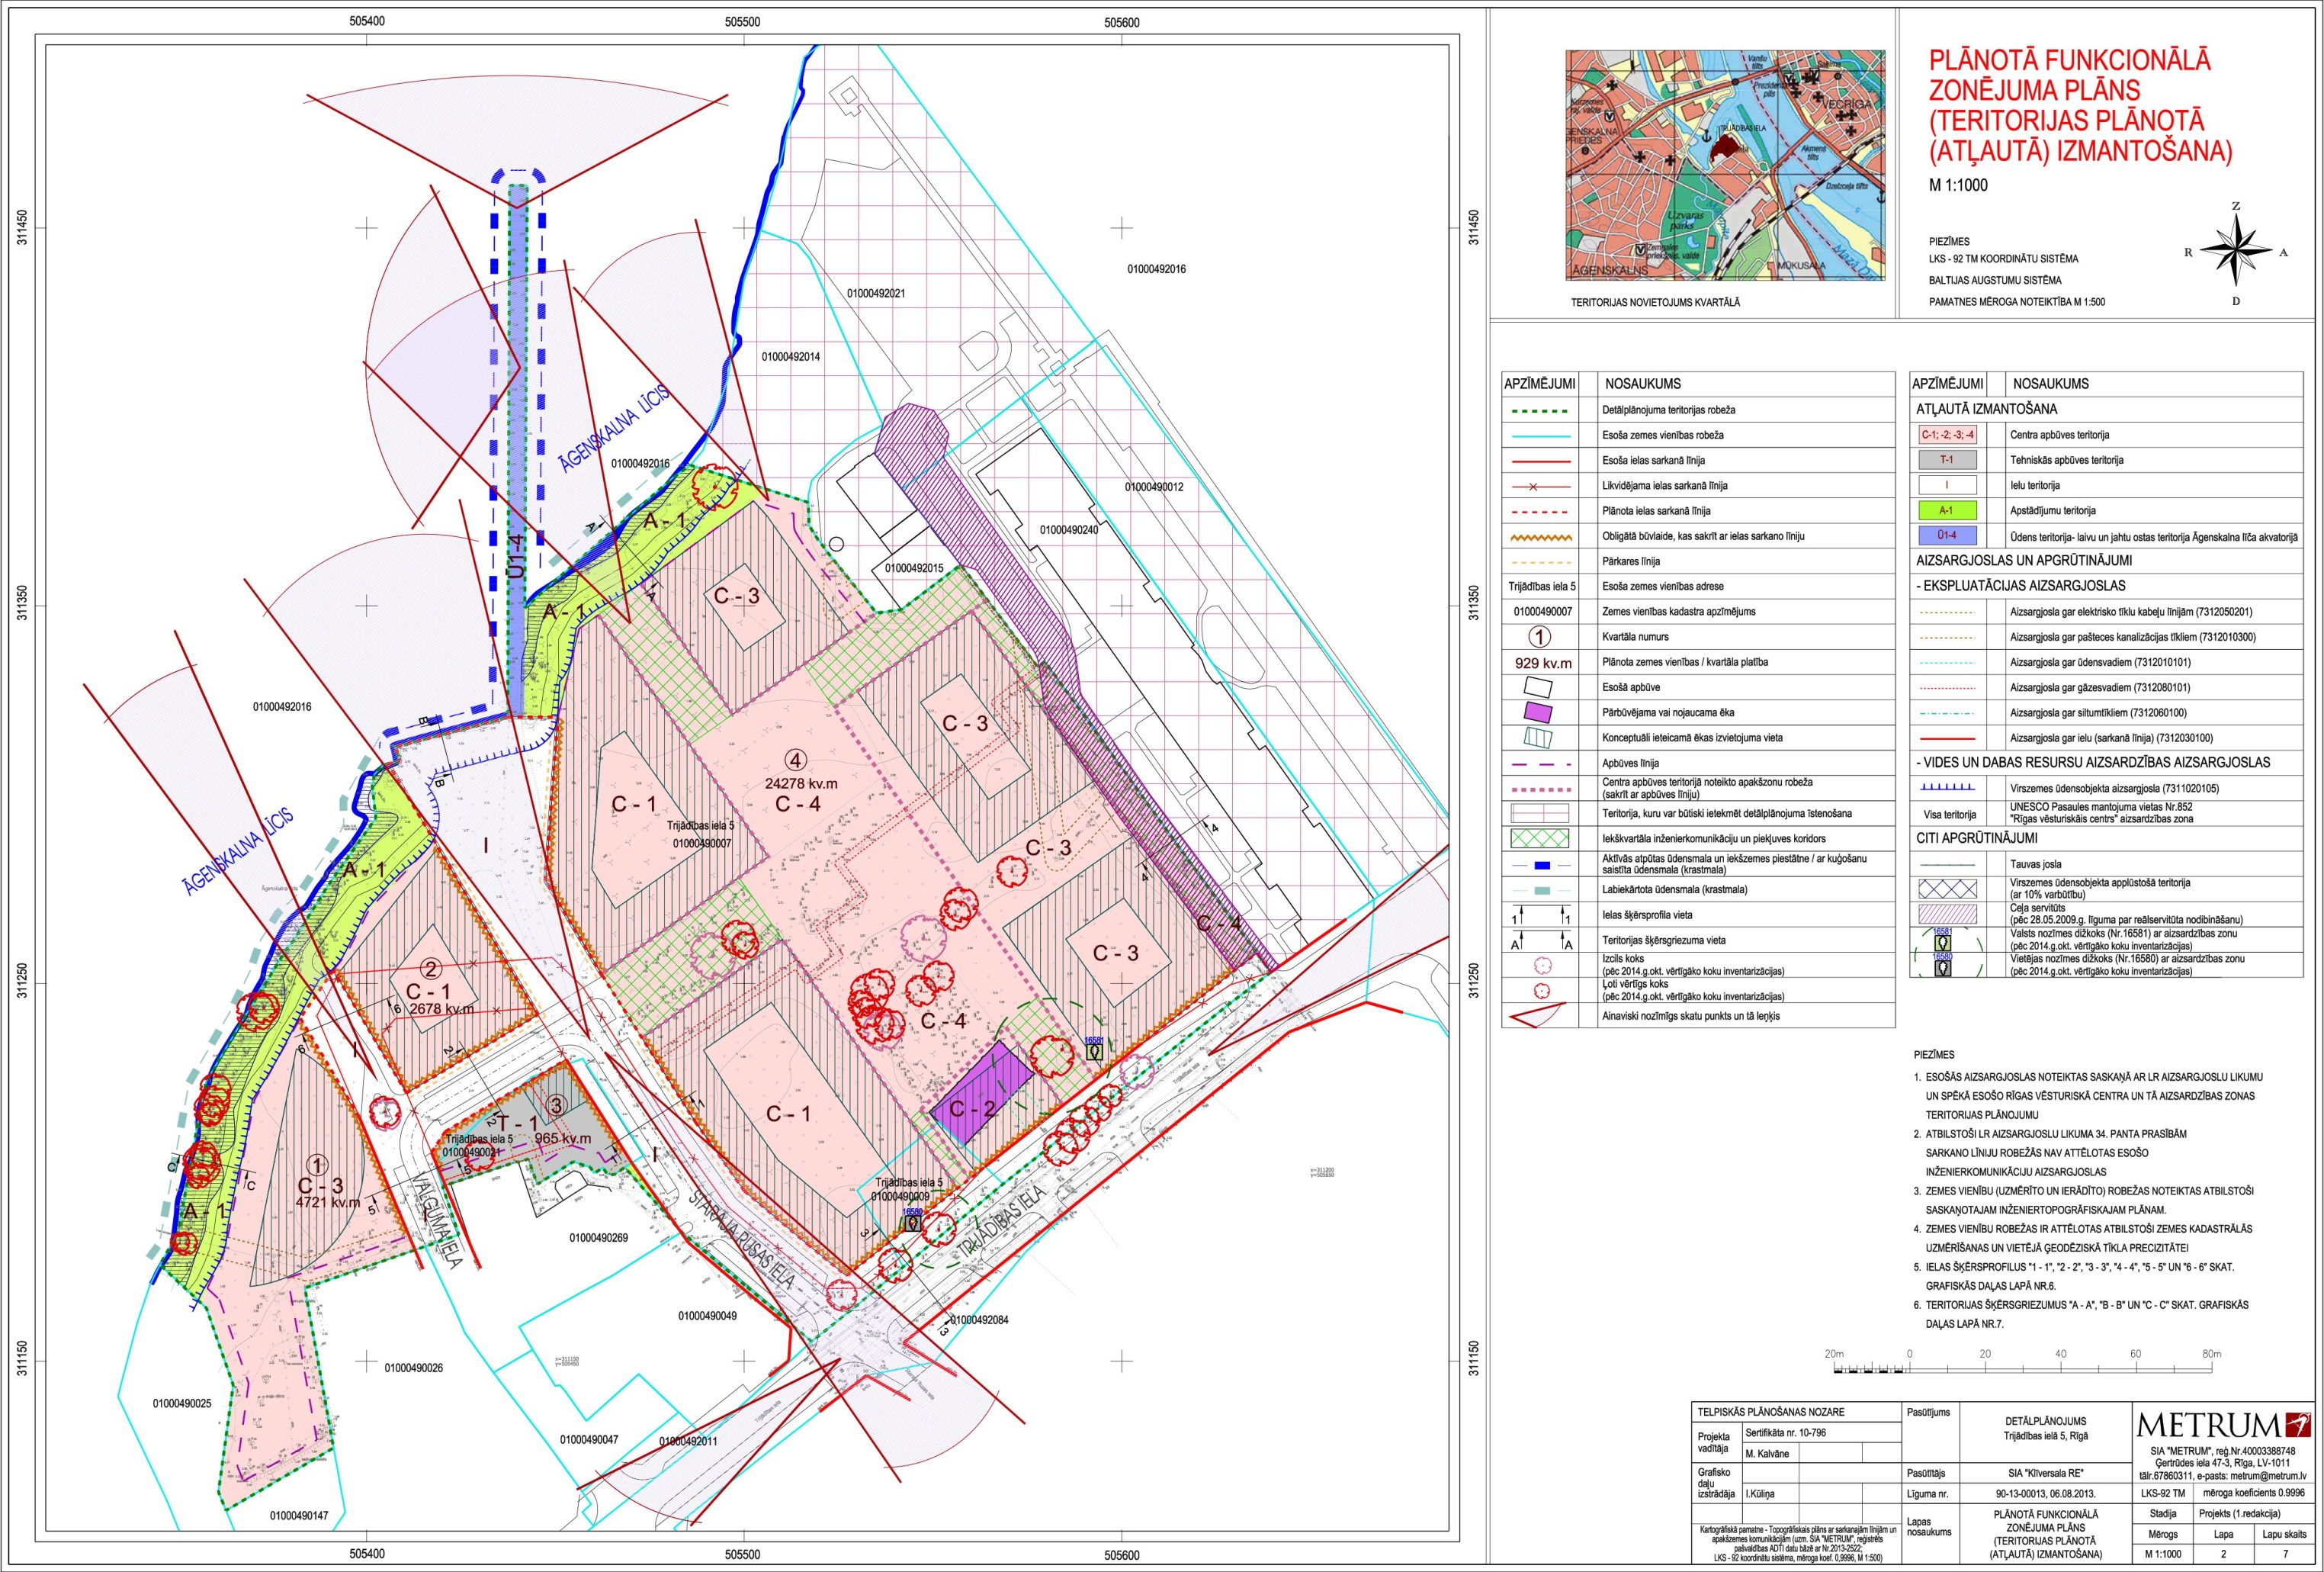
Task: Click the TERITORIJAS NOVIETOJUMS KVARTĀLĀ caption
Action: tap(1655, 302)
